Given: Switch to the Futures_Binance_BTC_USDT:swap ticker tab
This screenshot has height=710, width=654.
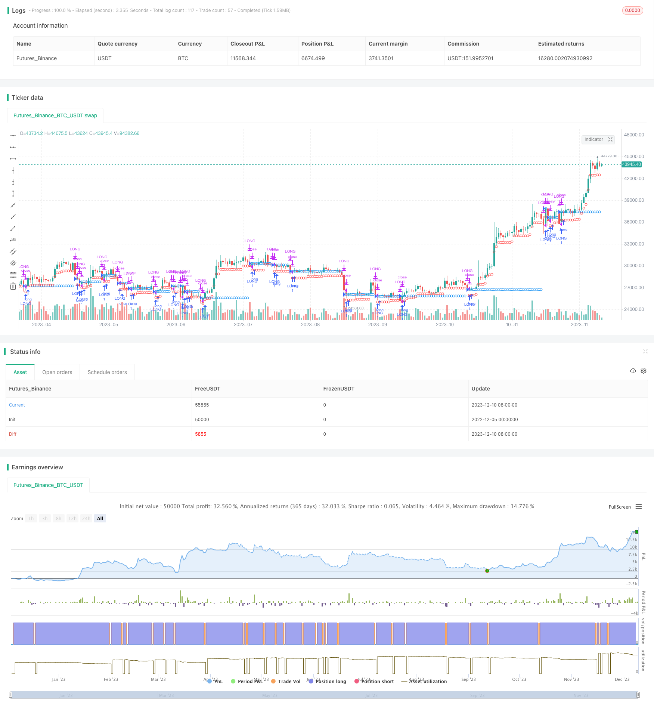Looking at the screenshot, I should pos(55,115).
